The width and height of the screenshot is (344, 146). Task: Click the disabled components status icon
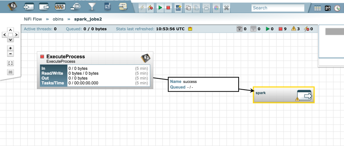[x=306, y=29]
